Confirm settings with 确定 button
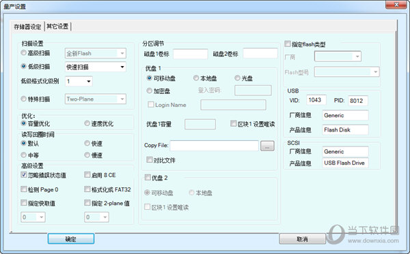The width and height of the screenshot is (410, 254). tap(71, 238)
